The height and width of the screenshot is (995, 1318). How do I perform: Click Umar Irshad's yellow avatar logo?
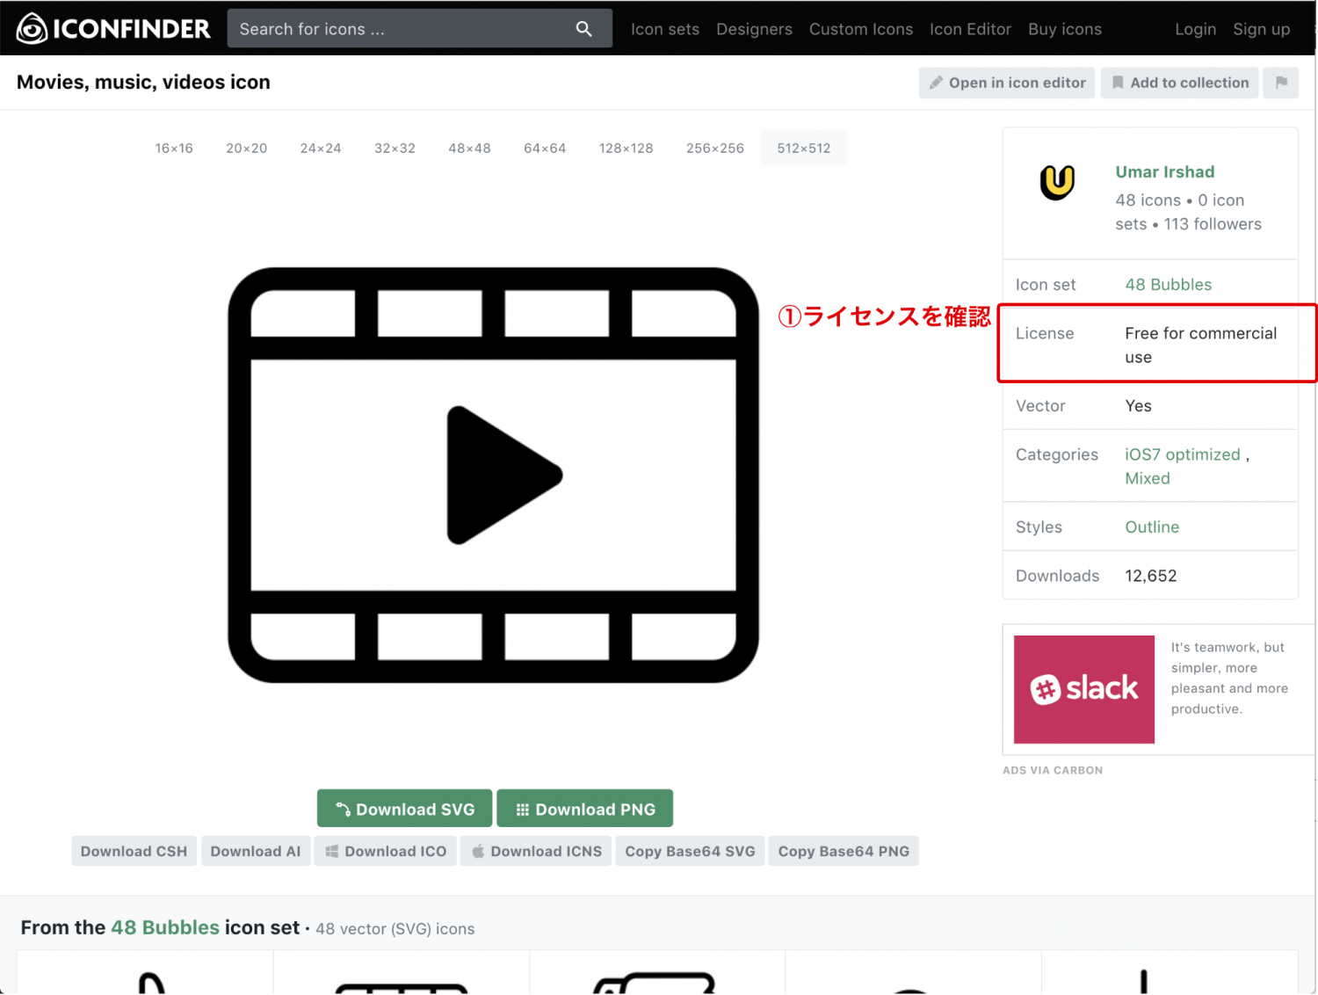tap(1057, 183)
